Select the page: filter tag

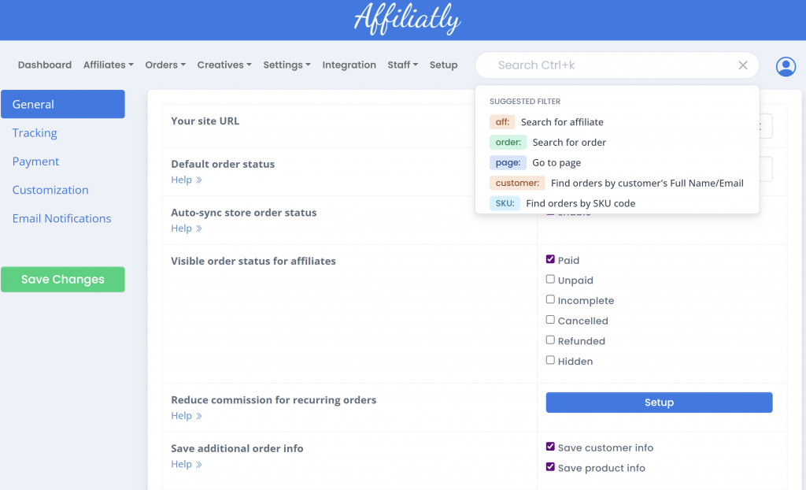click(x=508, y=162)
